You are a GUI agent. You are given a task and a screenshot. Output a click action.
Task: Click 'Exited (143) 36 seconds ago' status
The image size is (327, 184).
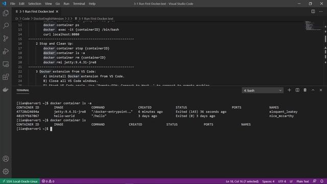pyautogui.click(x=201, y=111)
